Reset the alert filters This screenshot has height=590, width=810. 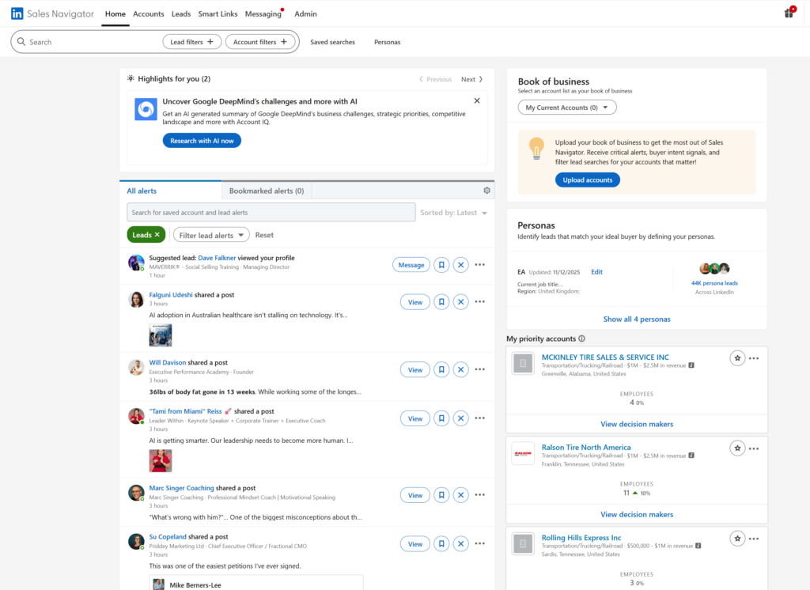point(264,235)
